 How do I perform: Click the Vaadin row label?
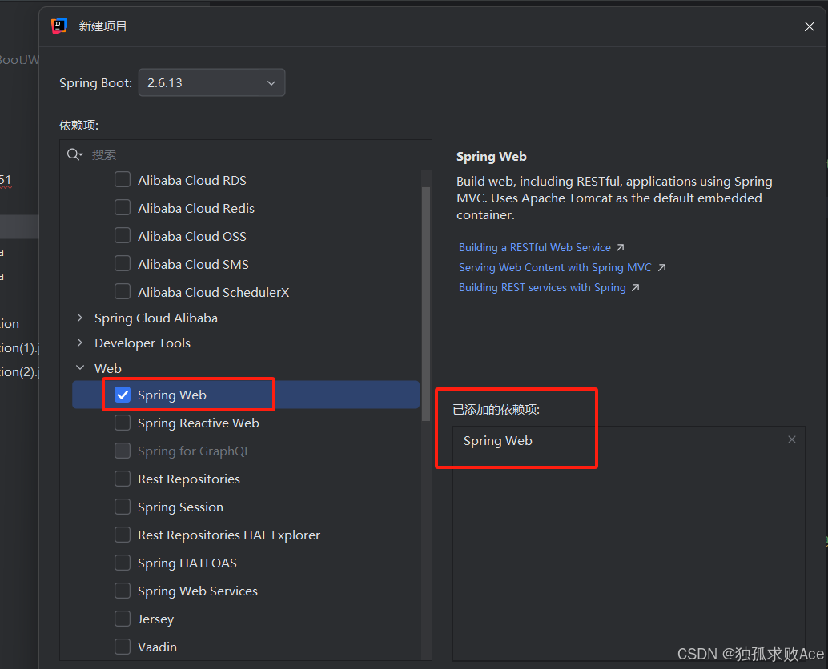pos(157,647)
